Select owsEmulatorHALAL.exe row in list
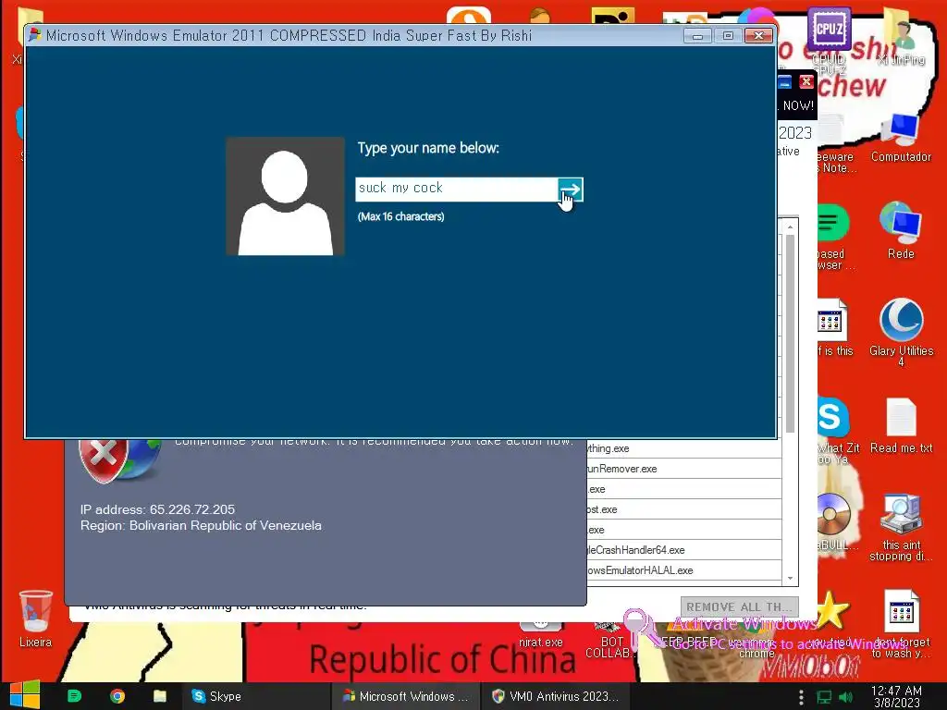This screenshot has width=947, height=710. tap(683, 570)
